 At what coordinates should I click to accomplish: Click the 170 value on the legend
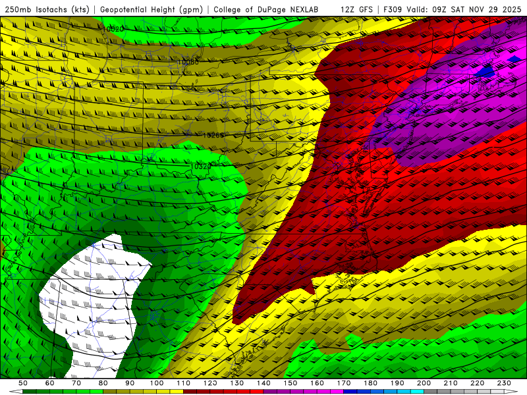343,383
